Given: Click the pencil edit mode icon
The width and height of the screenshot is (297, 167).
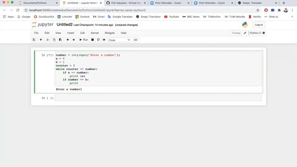Looking at the screenshot, I should [245, 33].
